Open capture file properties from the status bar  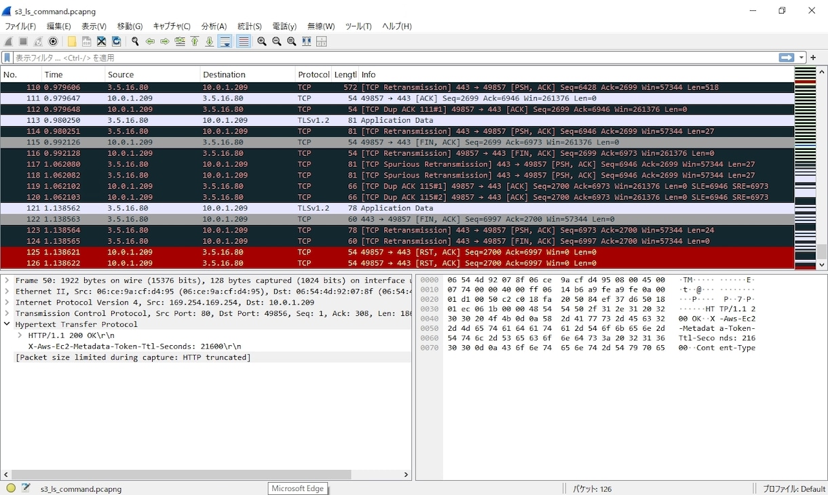coord(26,488)
